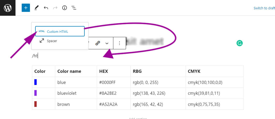This screenshot has height=119, width=275.
Task: Undo the last change
Action: tap(46, 8)
